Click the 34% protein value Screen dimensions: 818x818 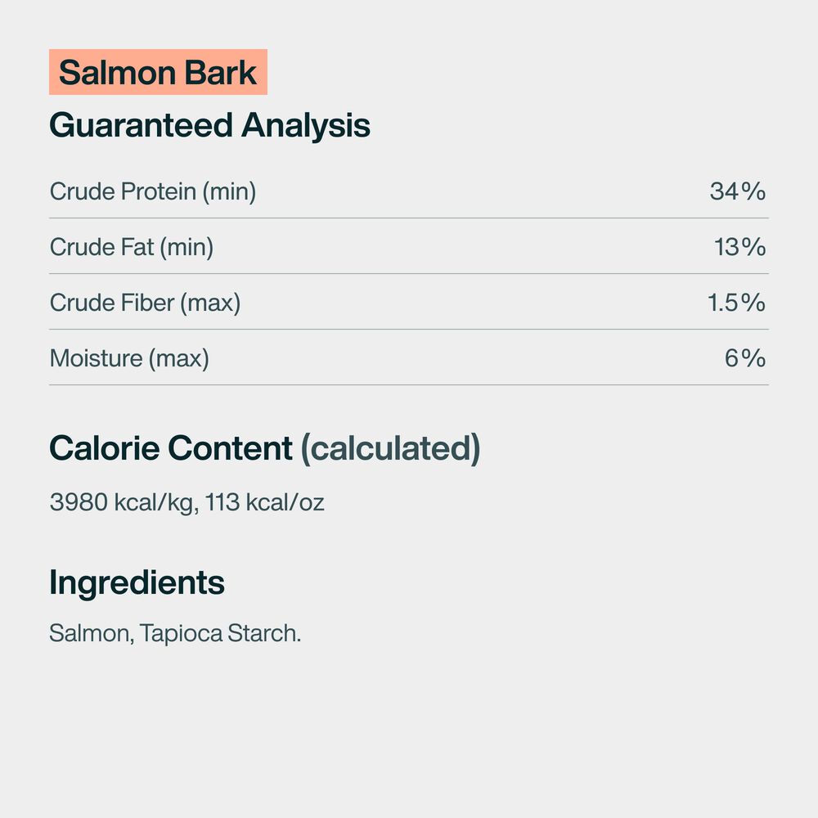(x=737, y=191)
